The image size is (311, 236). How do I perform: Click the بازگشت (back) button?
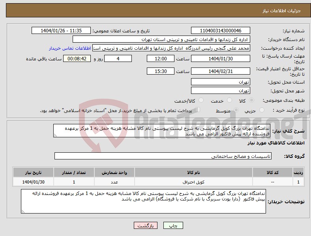coord(146,225)
